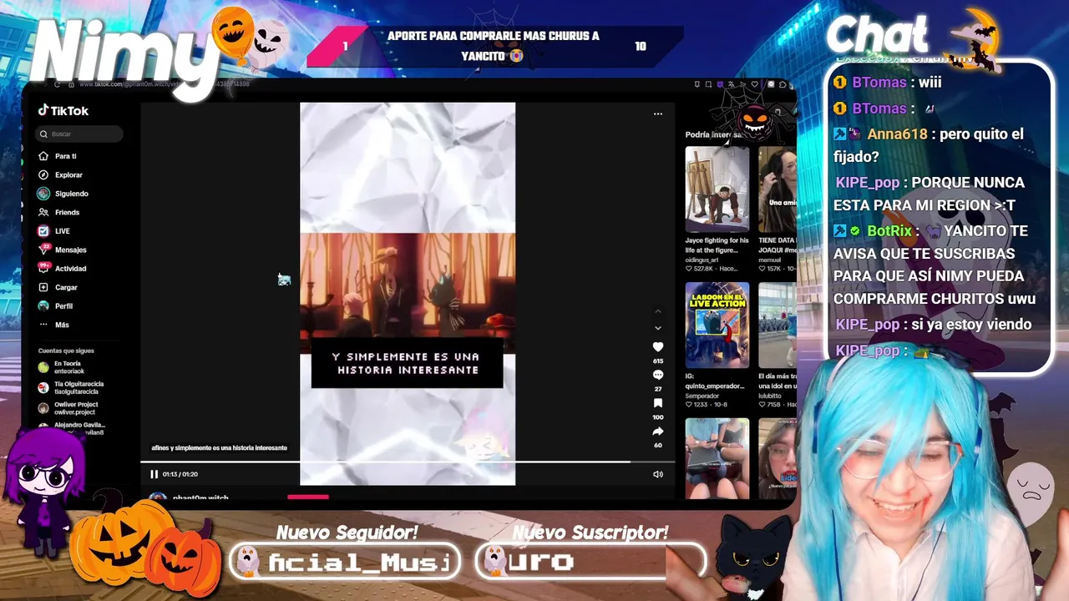Go to the Siguiendo feed
This screenshot has height=601, width=1069.
click(x=63, y=194)
